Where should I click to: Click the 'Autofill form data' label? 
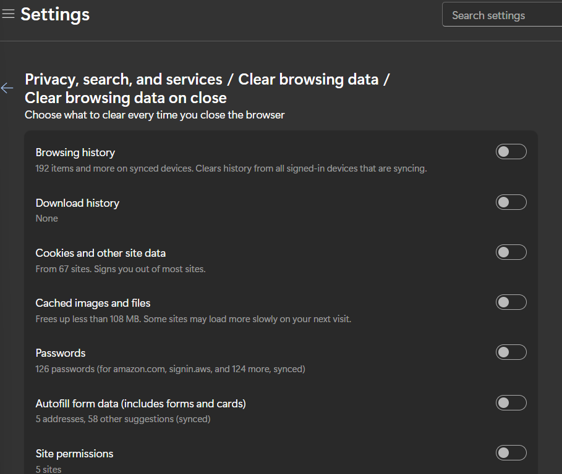[x=141, y=404]
